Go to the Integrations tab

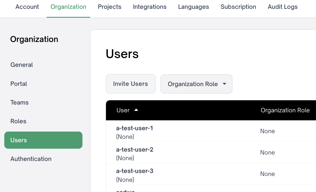coord(149,7)
